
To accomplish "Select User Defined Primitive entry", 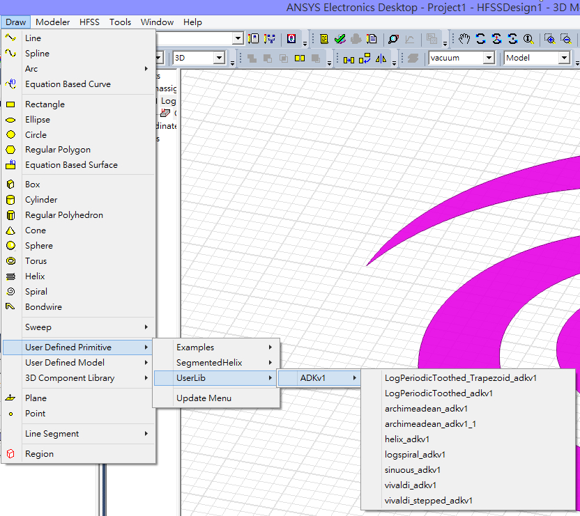I will pyautogui.click(x=77, y=347).
